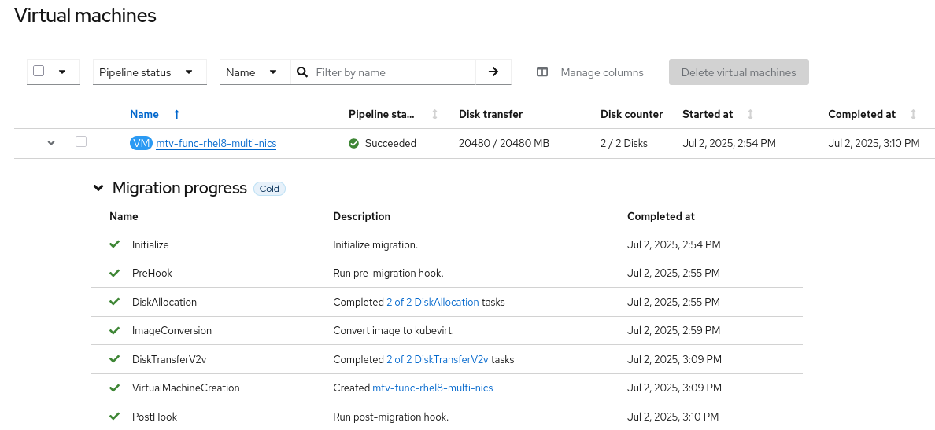935x430 pixels.
Task: Click the Delete virtual machines button
Action: pos(738,72)
